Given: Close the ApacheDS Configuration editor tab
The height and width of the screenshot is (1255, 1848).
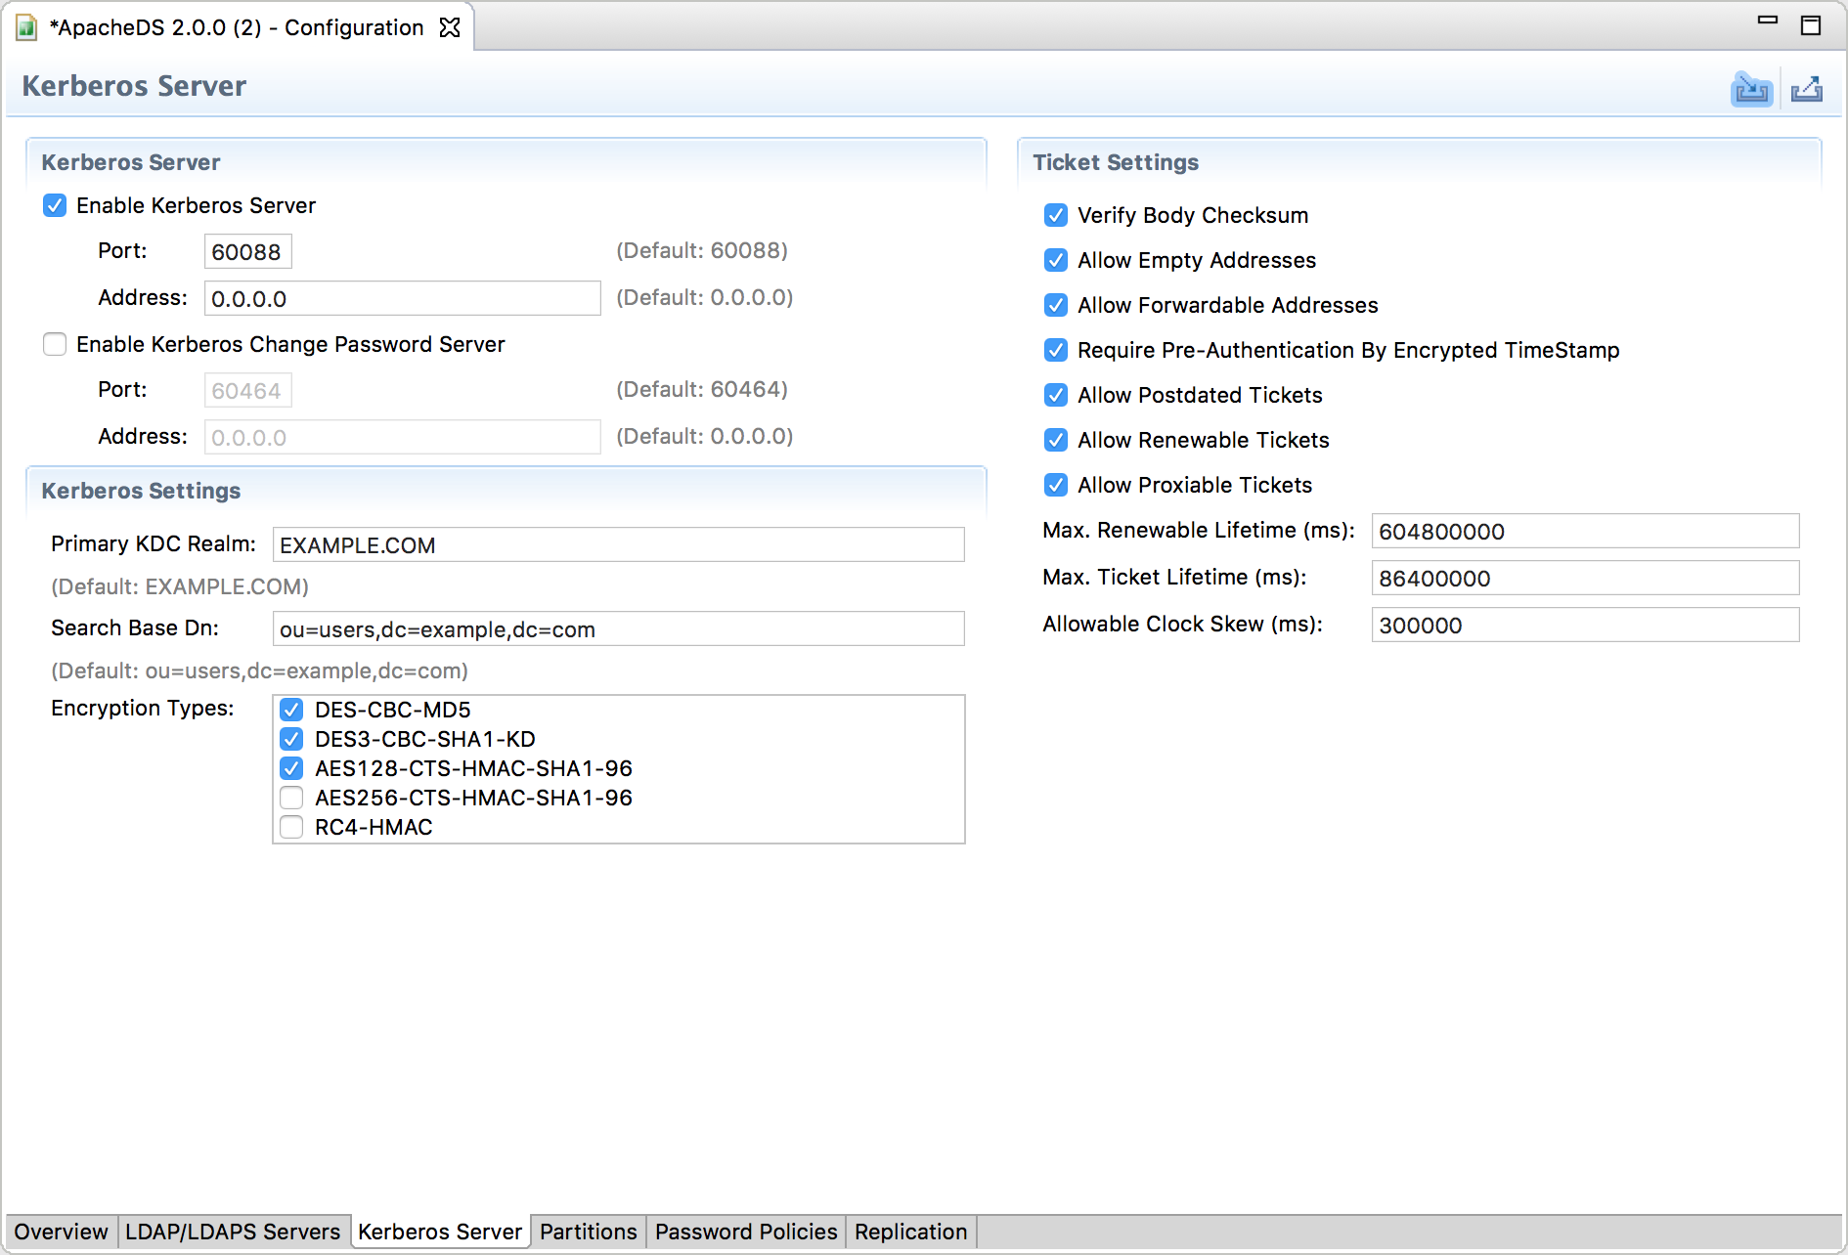Looking at the screenshot, I should tap(450, 27).
